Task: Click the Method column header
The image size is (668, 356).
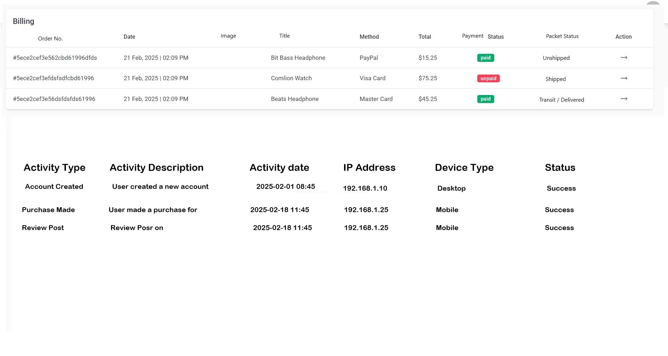Action: (x=369, y=37)
